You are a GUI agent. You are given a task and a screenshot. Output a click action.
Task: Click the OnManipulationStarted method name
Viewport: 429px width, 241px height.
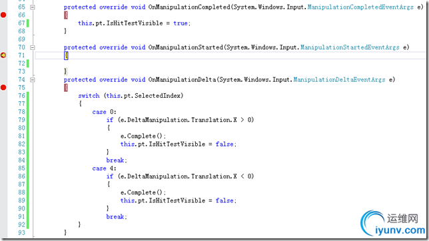pos(186,47)
